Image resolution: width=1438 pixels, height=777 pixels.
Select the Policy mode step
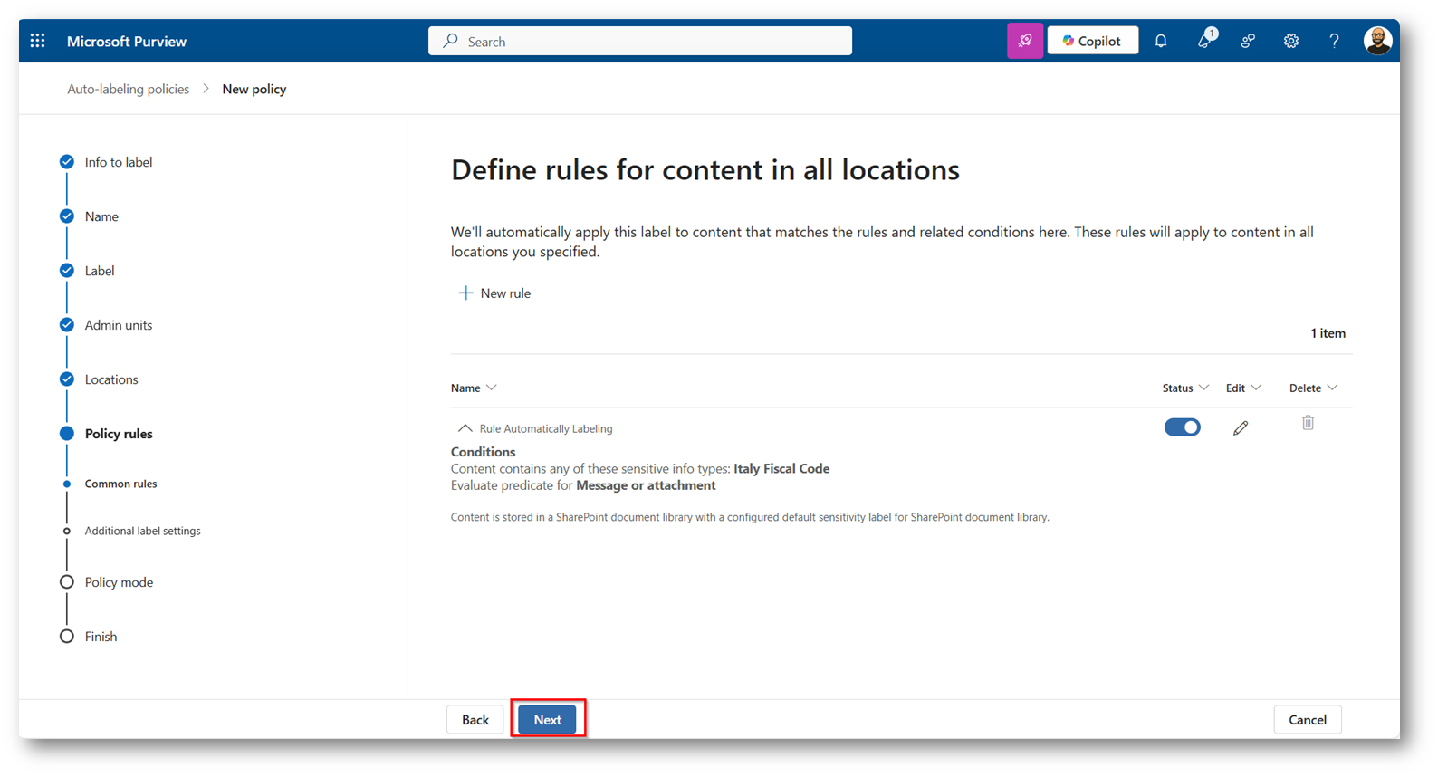tap(119, 582)
